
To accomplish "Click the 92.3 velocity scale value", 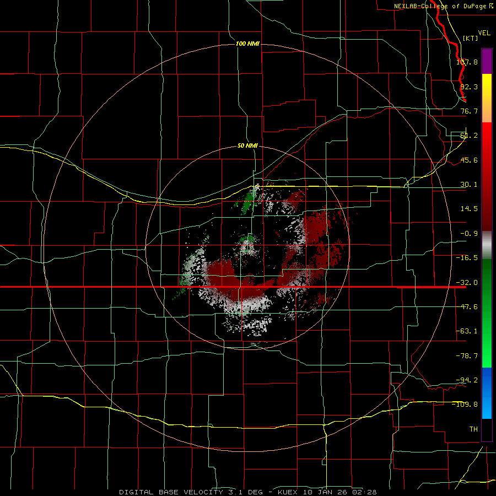I will (x=469, y=87).
